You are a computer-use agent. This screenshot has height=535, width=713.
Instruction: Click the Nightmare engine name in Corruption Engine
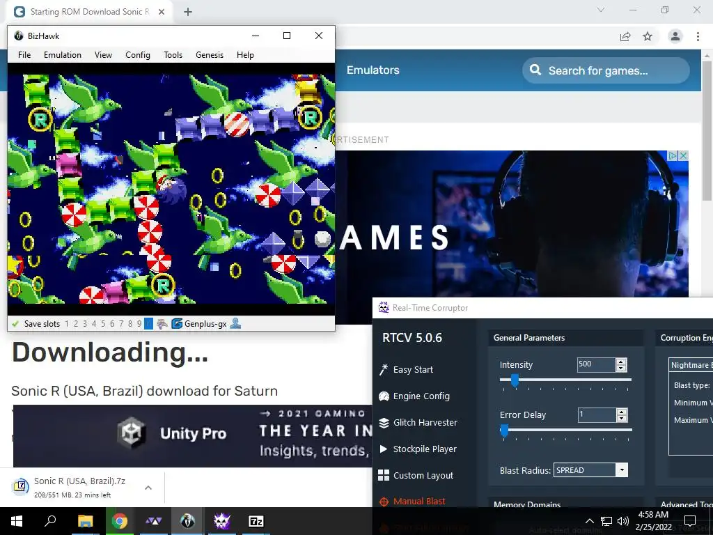pyautogui.click(x=690, y=365)
